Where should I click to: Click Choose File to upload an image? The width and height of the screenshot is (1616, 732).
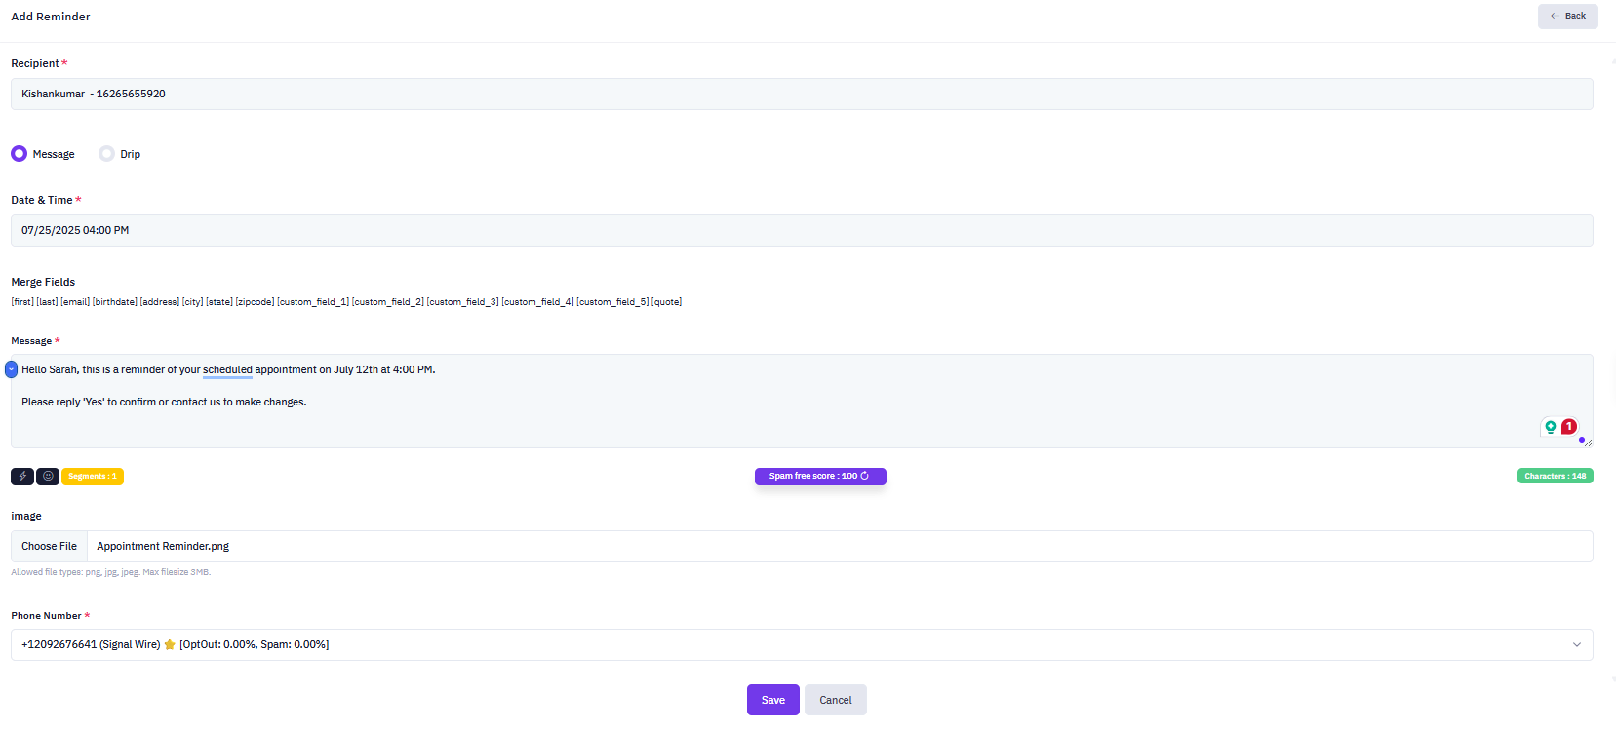coord(50,547)
